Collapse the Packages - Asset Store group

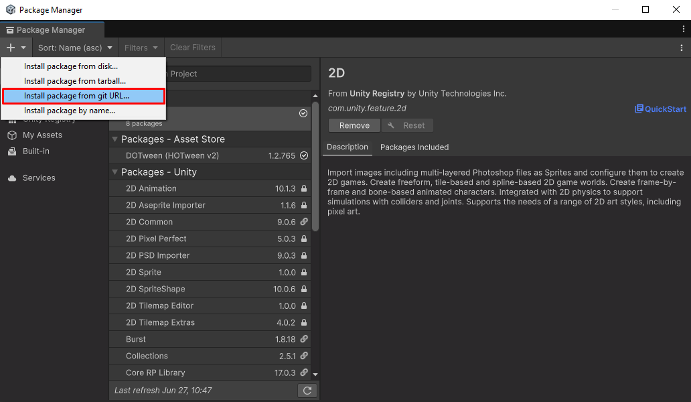(x=115, y=139)
